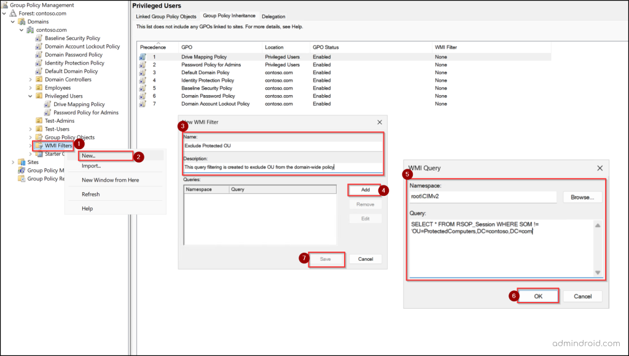Expand the Test-Users organizational unit

[x=29, y=128]
